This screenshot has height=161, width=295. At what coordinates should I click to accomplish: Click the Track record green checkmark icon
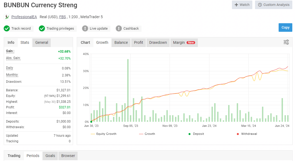7,29
